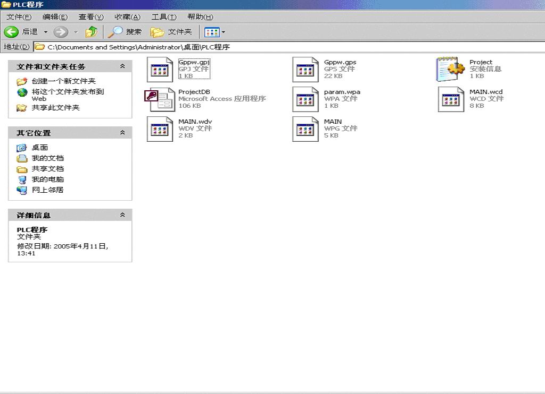The image size is (545, 394).
Task: Open the 帮助(H) menu
Action: (x=201, y=16)
